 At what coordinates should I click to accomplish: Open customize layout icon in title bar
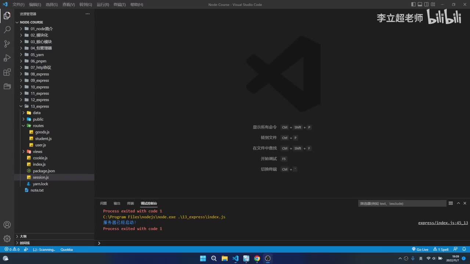433,4
